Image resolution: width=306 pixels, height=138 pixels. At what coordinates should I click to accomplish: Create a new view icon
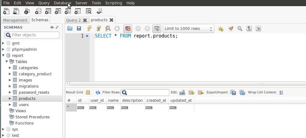(x=58, y=11)
